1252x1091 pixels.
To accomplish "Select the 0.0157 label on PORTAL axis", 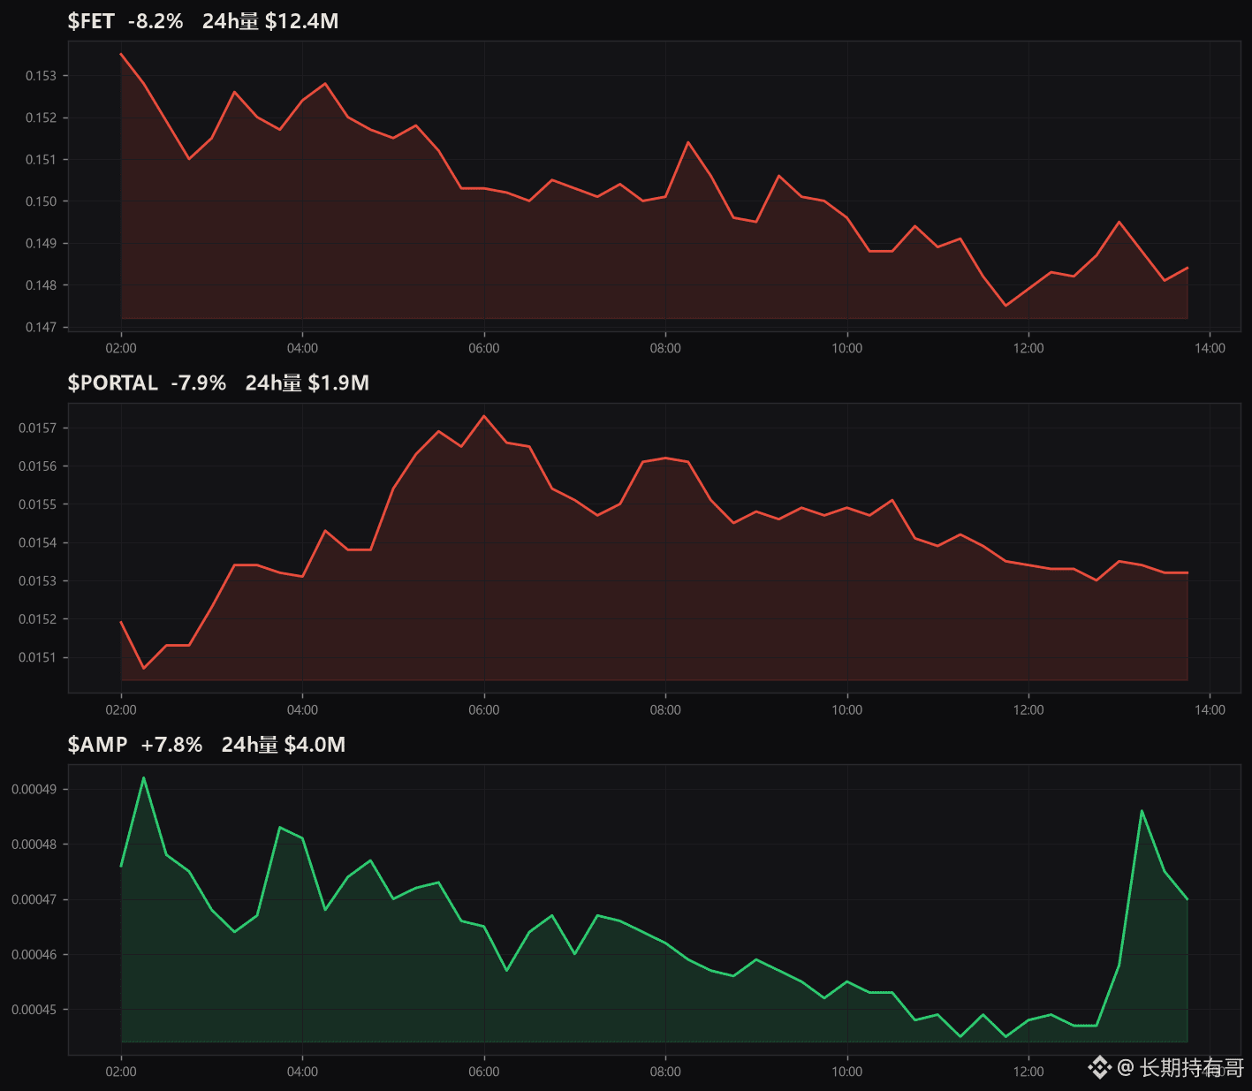I will 37,428.
